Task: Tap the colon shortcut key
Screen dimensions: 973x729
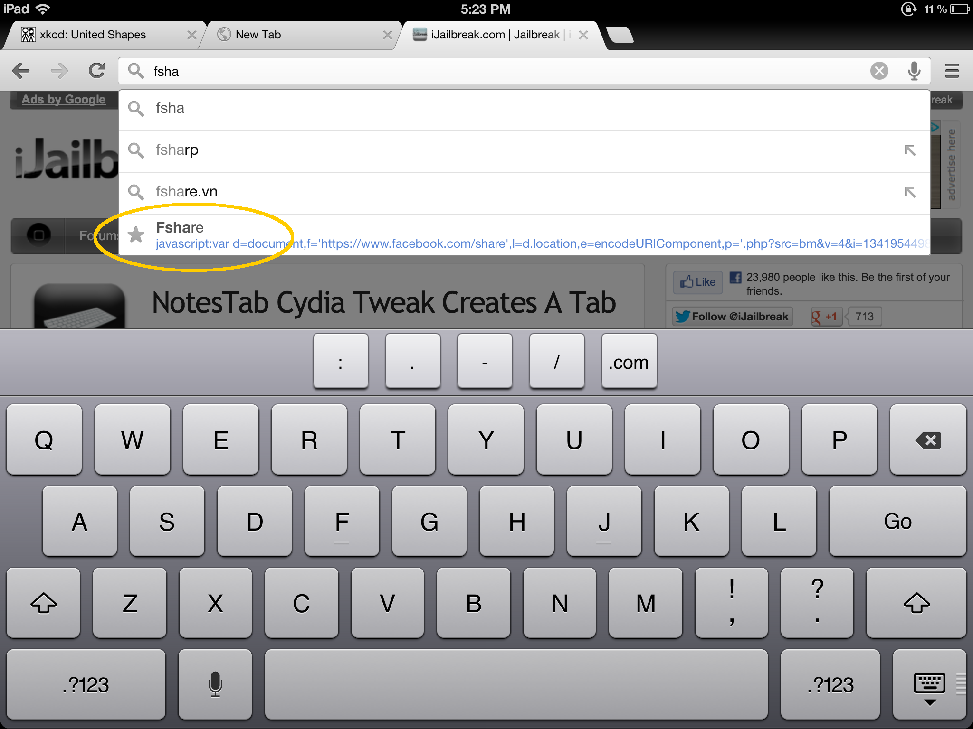Action: pyautogui.click(x=341, y=362)
